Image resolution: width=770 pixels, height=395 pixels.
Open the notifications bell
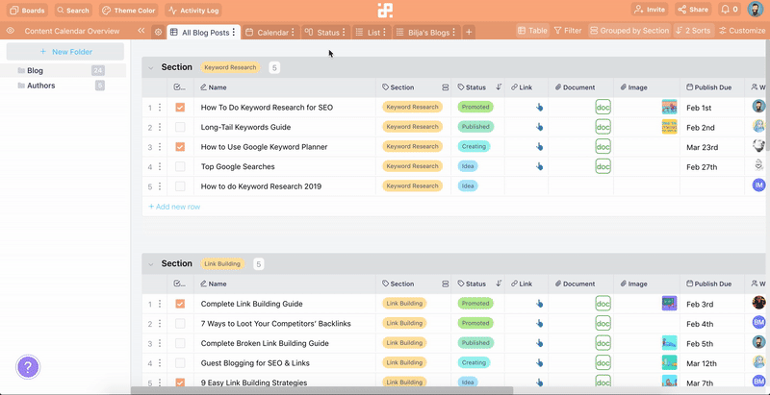point(730,10)
